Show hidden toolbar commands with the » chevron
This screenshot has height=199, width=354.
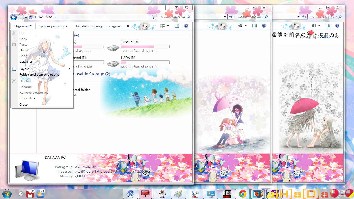click(128, 26)
